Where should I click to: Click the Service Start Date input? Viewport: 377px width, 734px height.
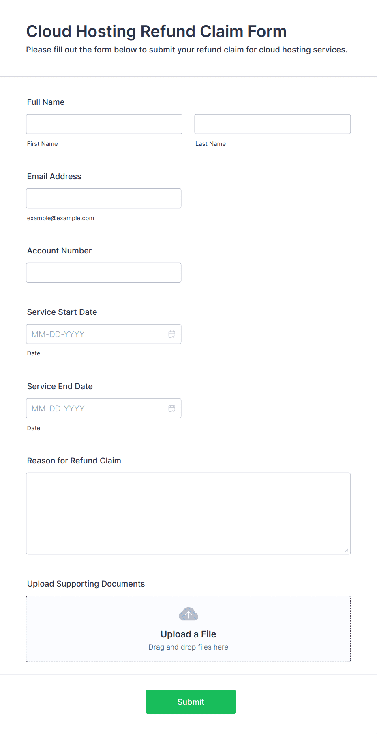click(x=104, y=334)
